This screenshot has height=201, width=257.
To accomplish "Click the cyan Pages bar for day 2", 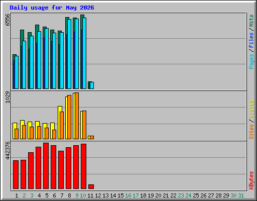I will [24, 65].
